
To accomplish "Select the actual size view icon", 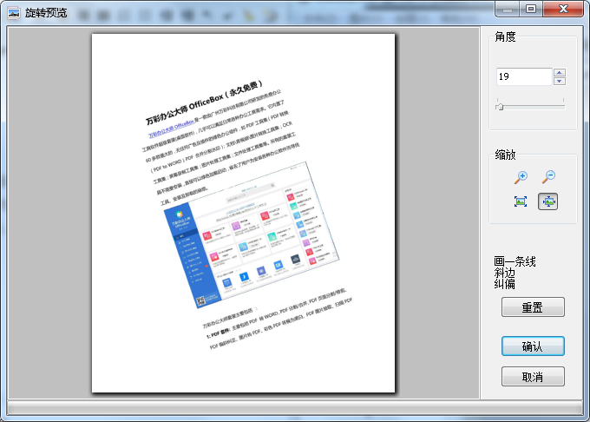I will pos(521,201).
